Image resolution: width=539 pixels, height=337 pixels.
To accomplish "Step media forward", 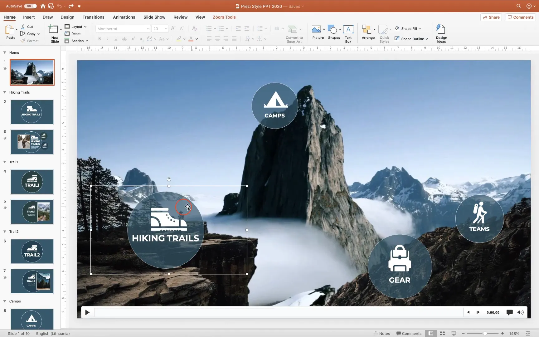I will coord(478,312).
